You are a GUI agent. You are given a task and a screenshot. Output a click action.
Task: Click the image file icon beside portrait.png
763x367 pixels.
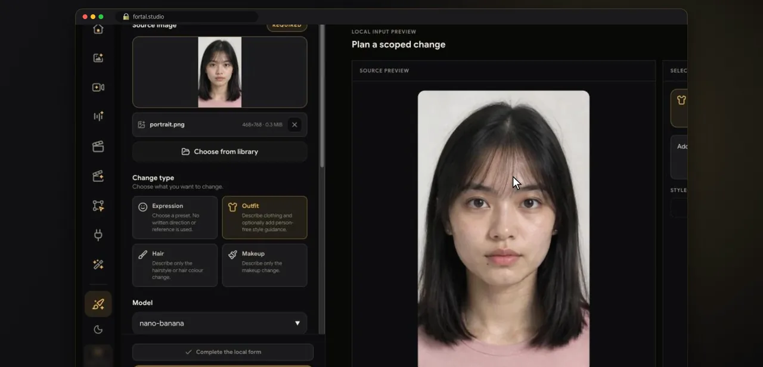click(x=141, y=125)
